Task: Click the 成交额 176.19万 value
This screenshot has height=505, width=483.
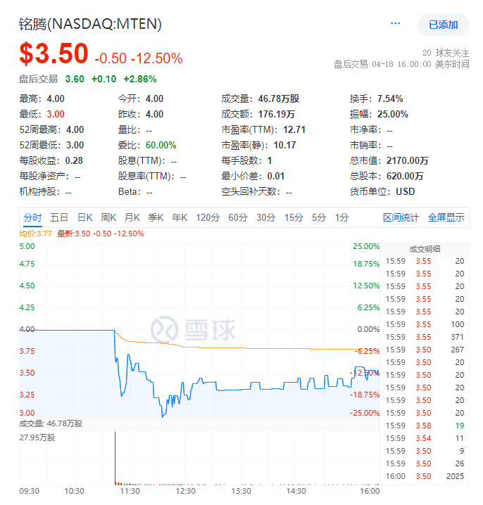Action: coord(276,114)
